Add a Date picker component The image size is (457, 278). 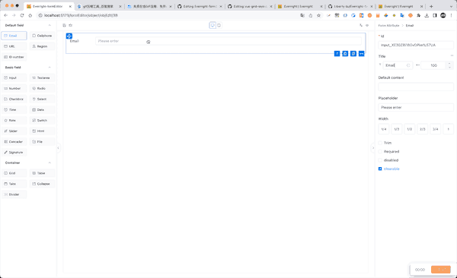(x=42, y=109)
